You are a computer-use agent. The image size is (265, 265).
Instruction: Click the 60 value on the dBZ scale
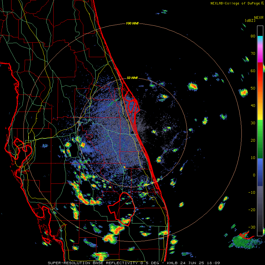pyautogui.click(x=253, y=71)
